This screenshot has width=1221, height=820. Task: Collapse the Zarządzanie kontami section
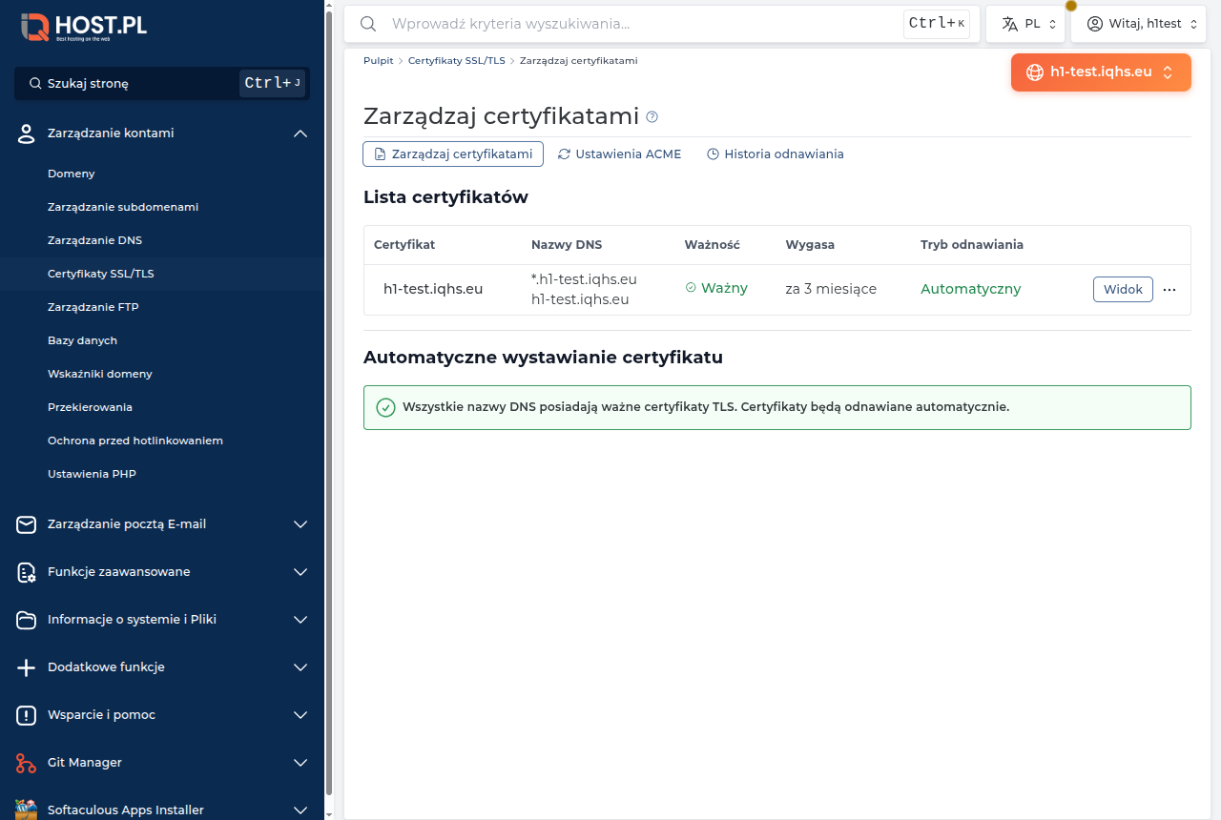point(300,133)
